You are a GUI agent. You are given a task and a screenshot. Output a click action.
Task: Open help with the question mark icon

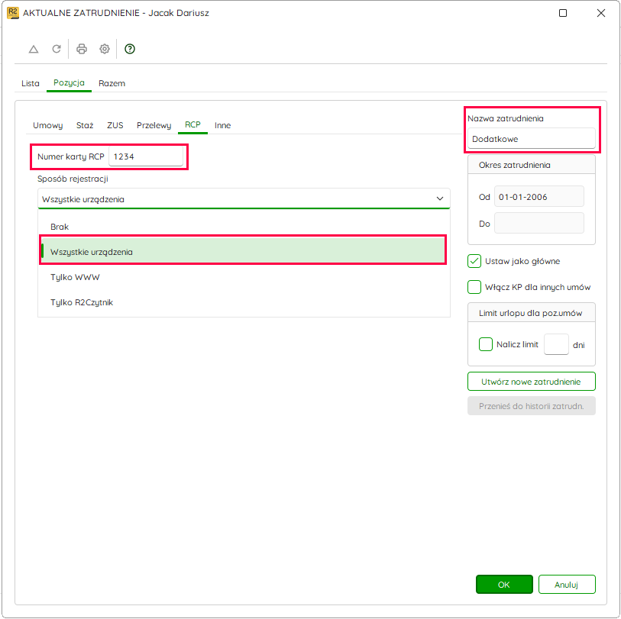[130, 49]
